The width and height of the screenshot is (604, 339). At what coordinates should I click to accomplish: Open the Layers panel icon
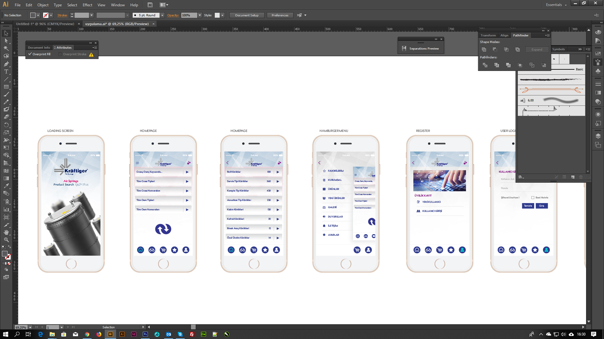pos(598,136)
